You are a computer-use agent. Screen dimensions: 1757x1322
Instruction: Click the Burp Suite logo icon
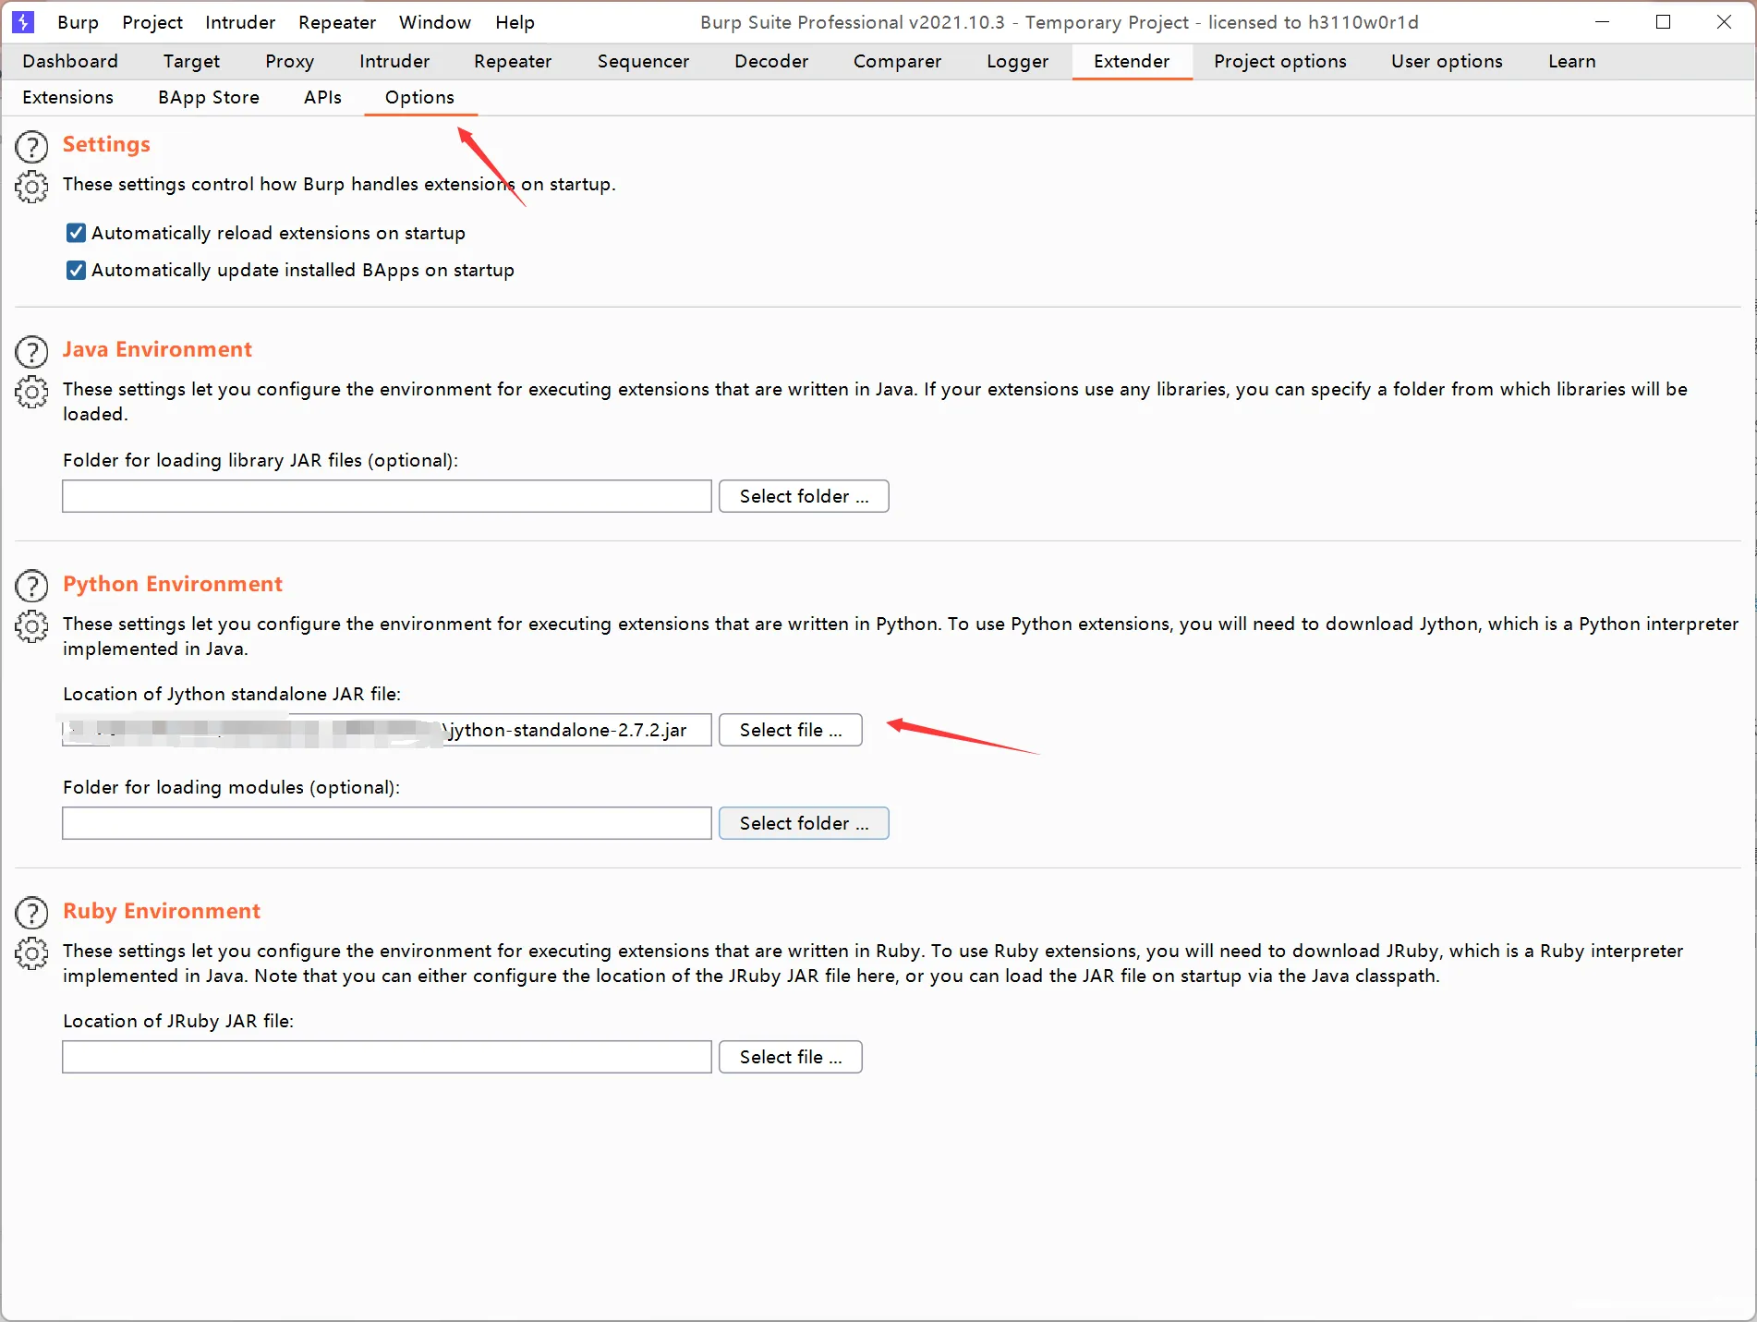(x=23, y=21)
